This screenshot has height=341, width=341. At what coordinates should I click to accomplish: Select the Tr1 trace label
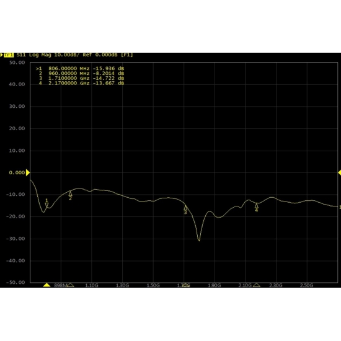tap(9, 55)
